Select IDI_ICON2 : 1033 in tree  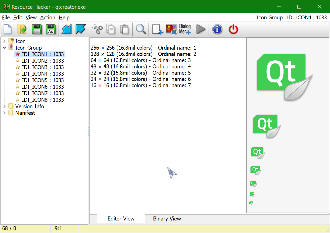click(43, 61)
